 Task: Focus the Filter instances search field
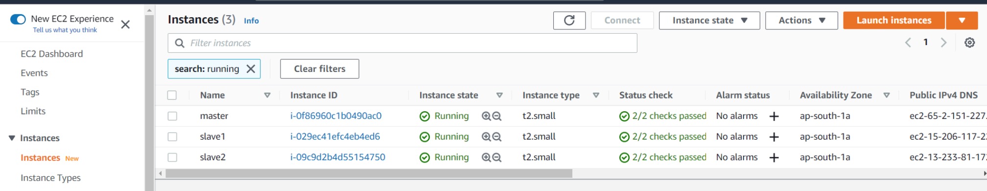(402, 43)
